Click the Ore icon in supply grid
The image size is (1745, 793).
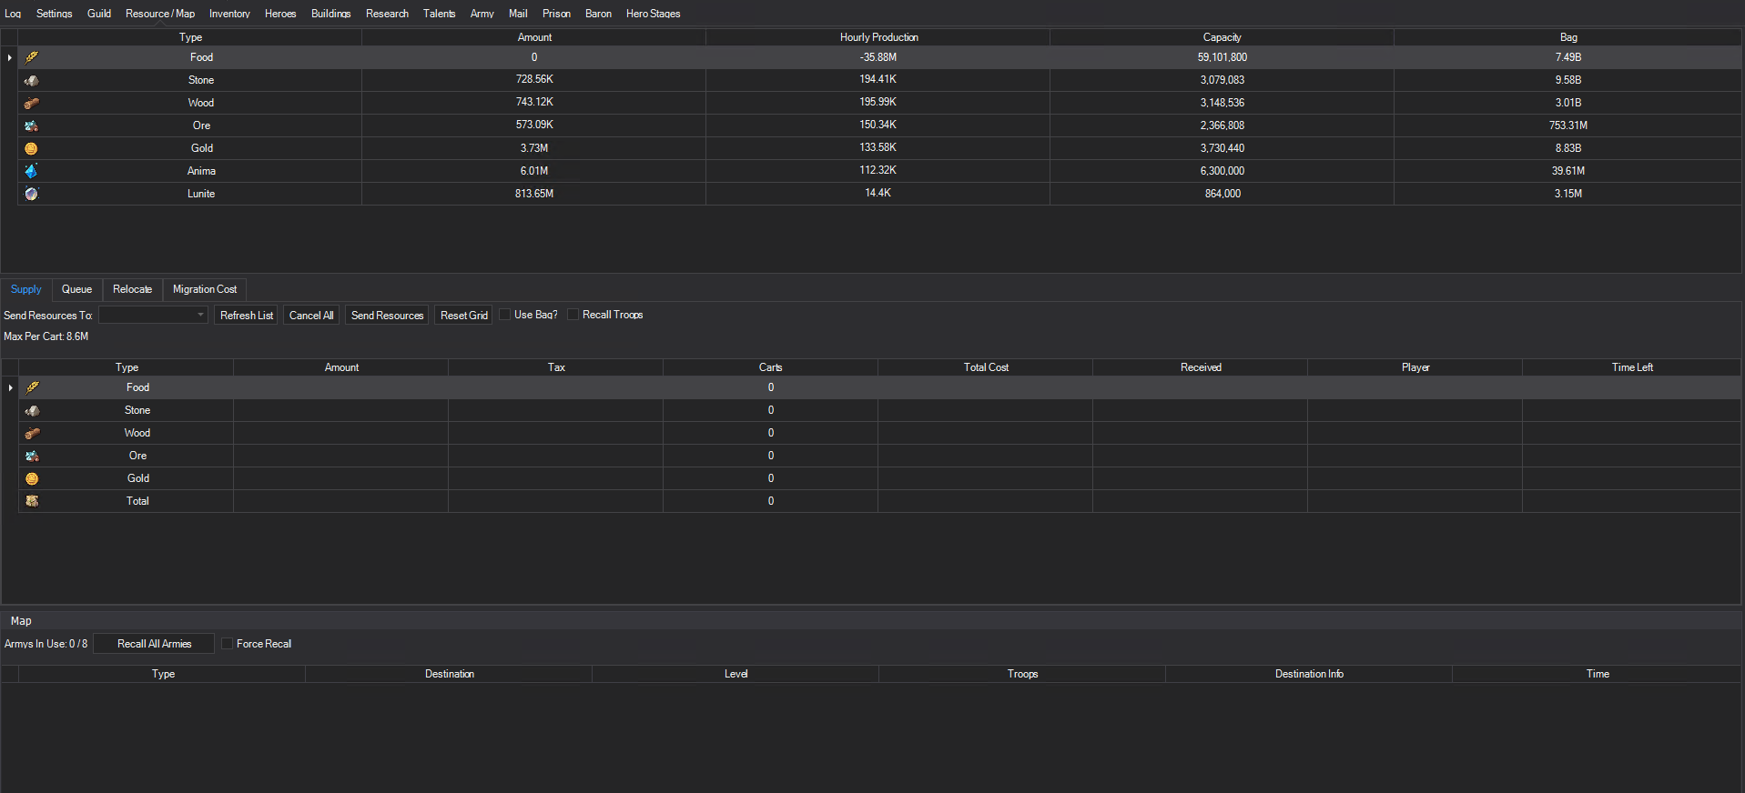[33, 456]
